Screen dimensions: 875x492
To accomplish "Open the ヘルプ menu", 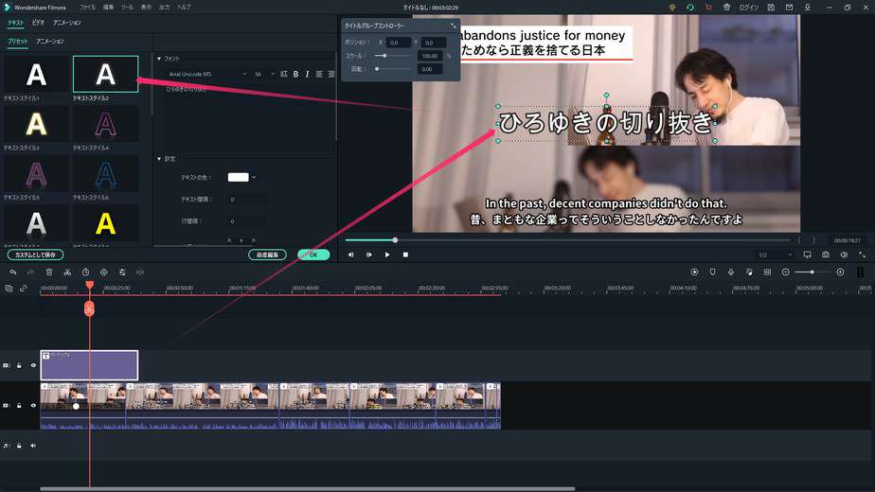I will click(184, 8).
